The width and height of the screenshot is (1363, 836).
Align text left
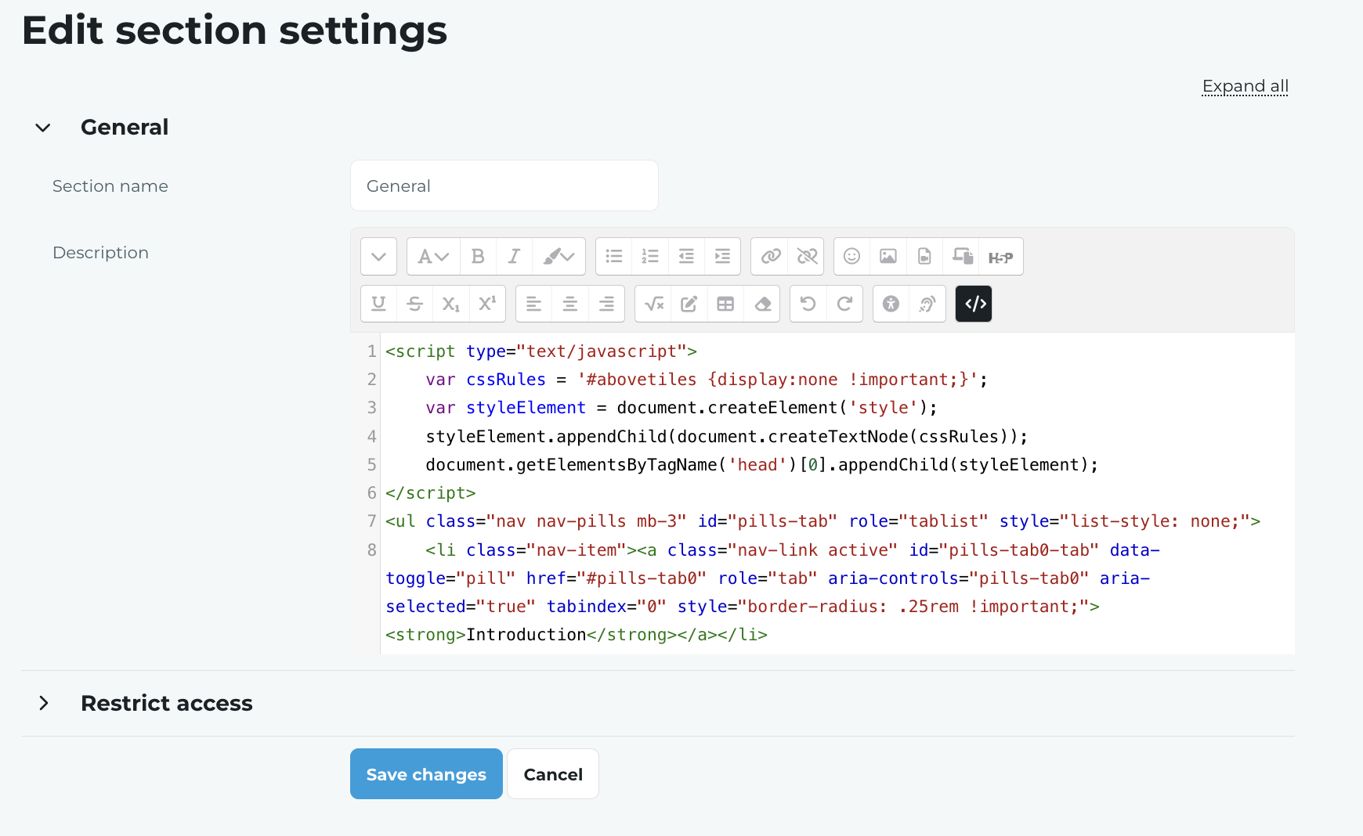click(x=533, y=304)
